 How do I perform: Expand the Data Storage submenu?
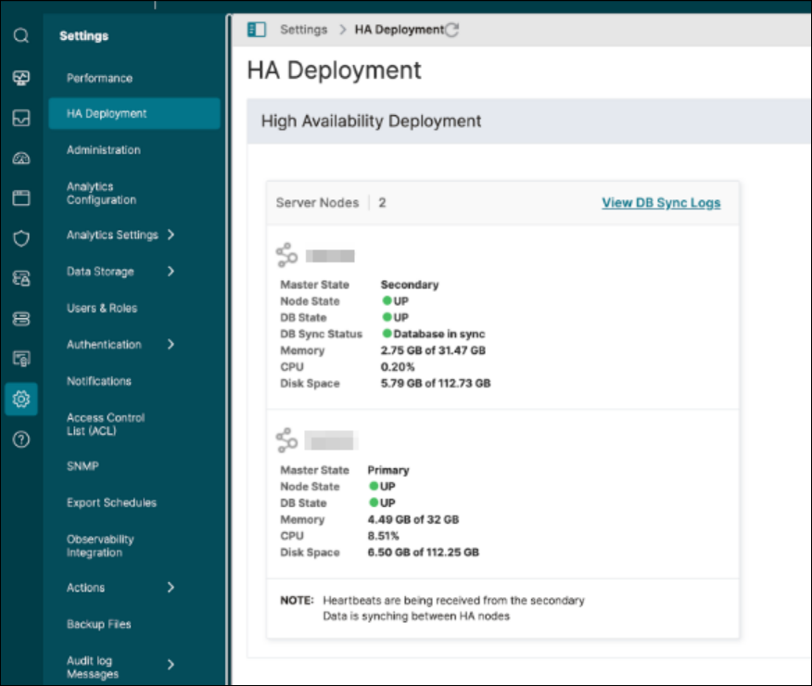tap(171, 272)
